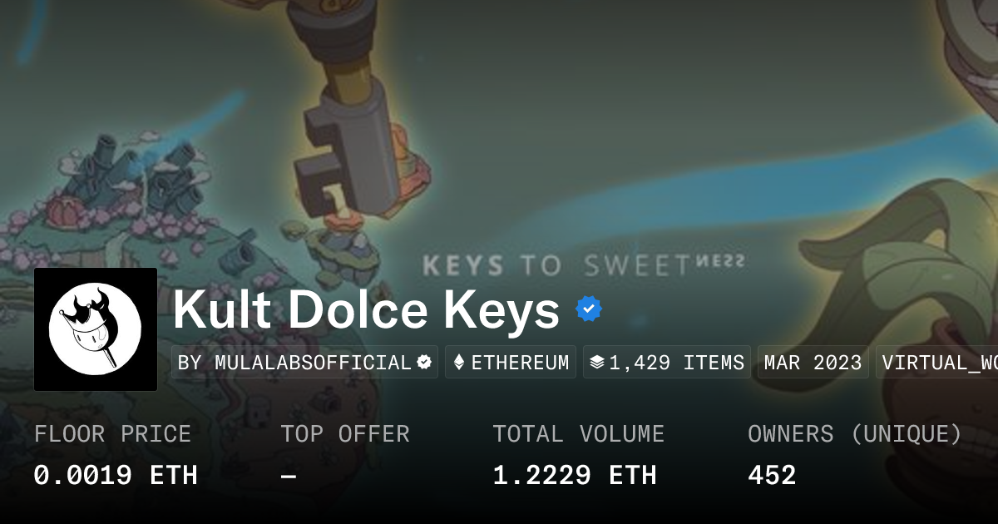Screen dimensions: 998x524
Task: Click the MAR 2023 creation date tag
Action: point(813,363)
